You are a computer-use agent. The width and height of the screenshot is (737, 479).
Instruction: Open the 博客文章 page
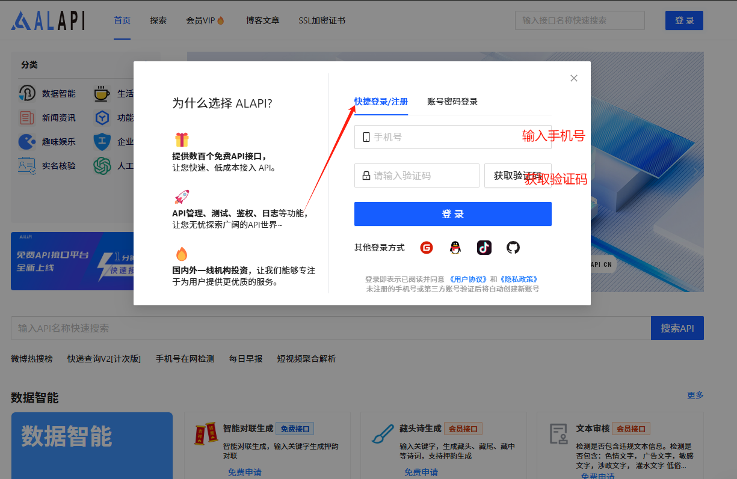pyautogui.click(x=262, y=20)
